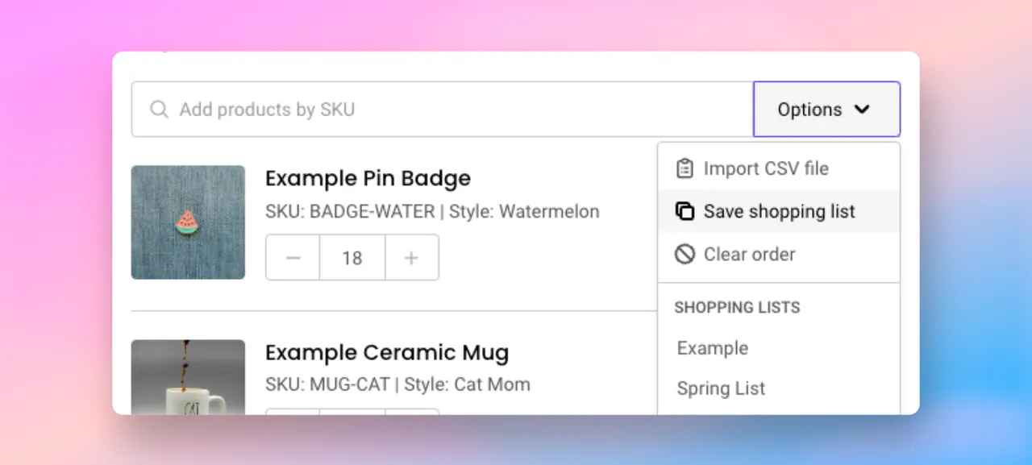Click the minus icon for Example Pin Badge
The height and width of the screenshot is (465, 1032).
tap(293, 257)
